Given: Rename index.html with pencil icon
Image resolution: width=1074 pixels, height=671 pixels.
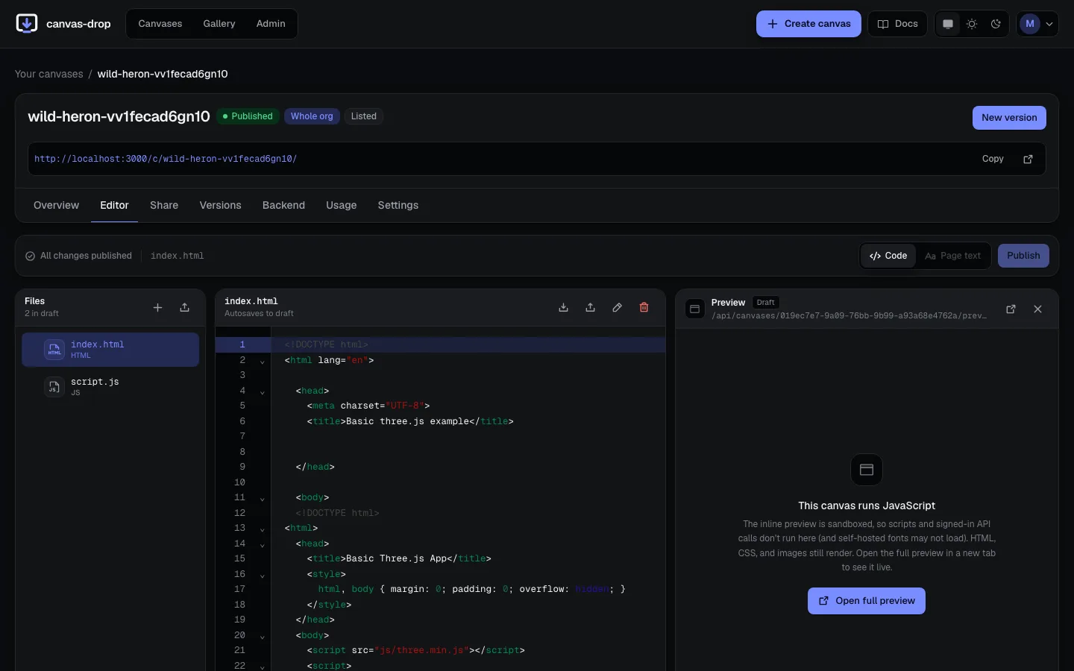Looking at the screenshot, I should coord(617,307).
